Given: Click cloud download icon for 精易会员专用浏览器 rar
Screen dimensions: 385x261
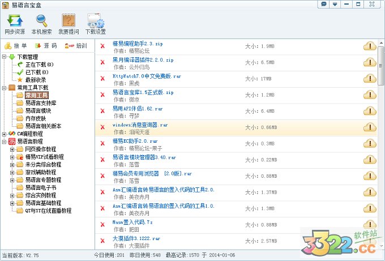Looking at the screenshot, I should click(x=370, y=176).
